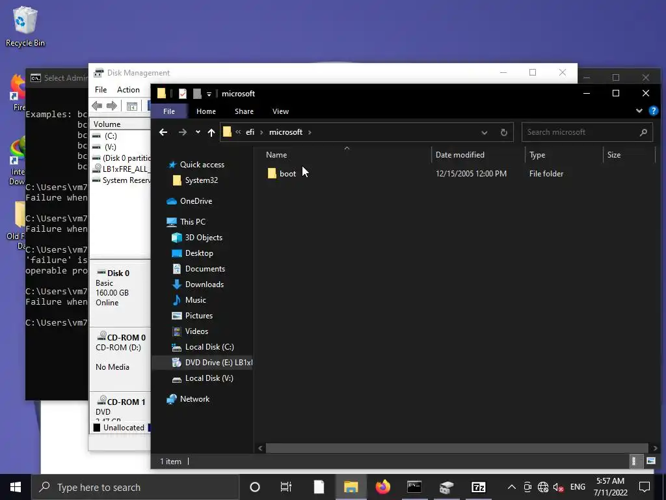Sort by the Date modified column
The width and height of the screenshot is (666, 500).
460,155
